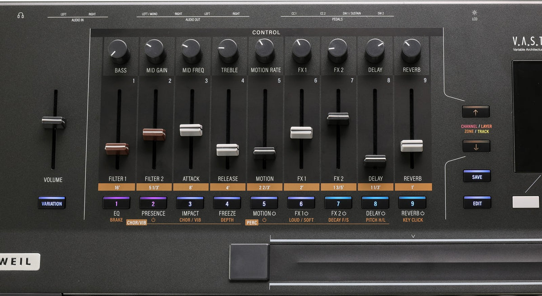
Task: Click the channel/layer up arrow button
Action: (x=476, y=111)
